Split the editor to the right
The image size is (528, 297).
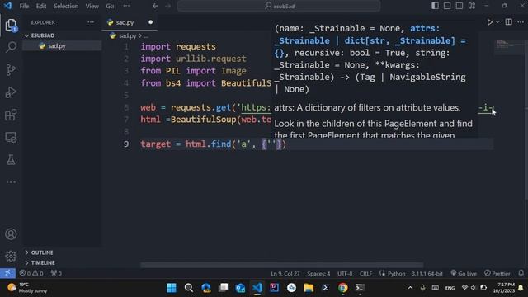[x=508, y=22]
